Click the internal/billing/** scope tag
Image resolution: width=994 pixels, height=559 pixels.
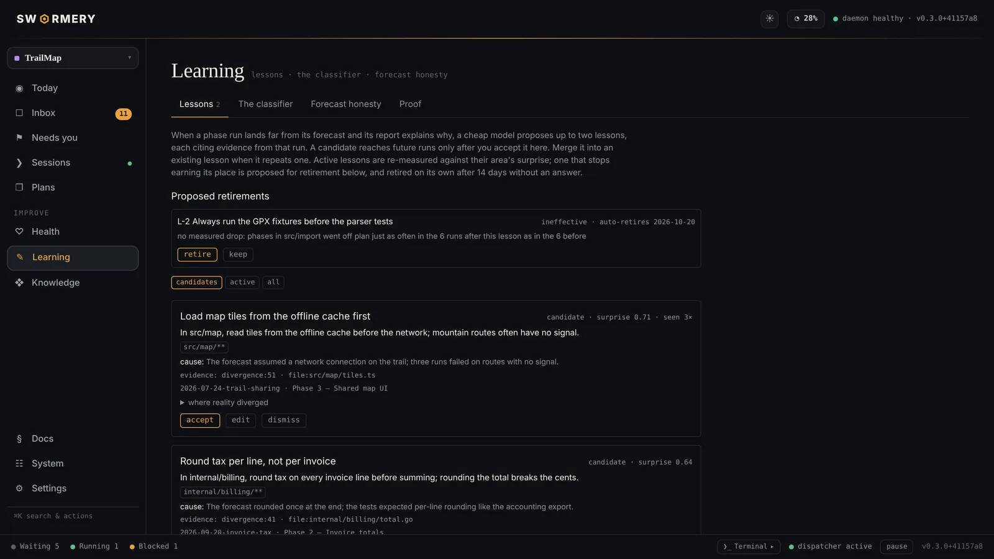click(x=223, y=492)
